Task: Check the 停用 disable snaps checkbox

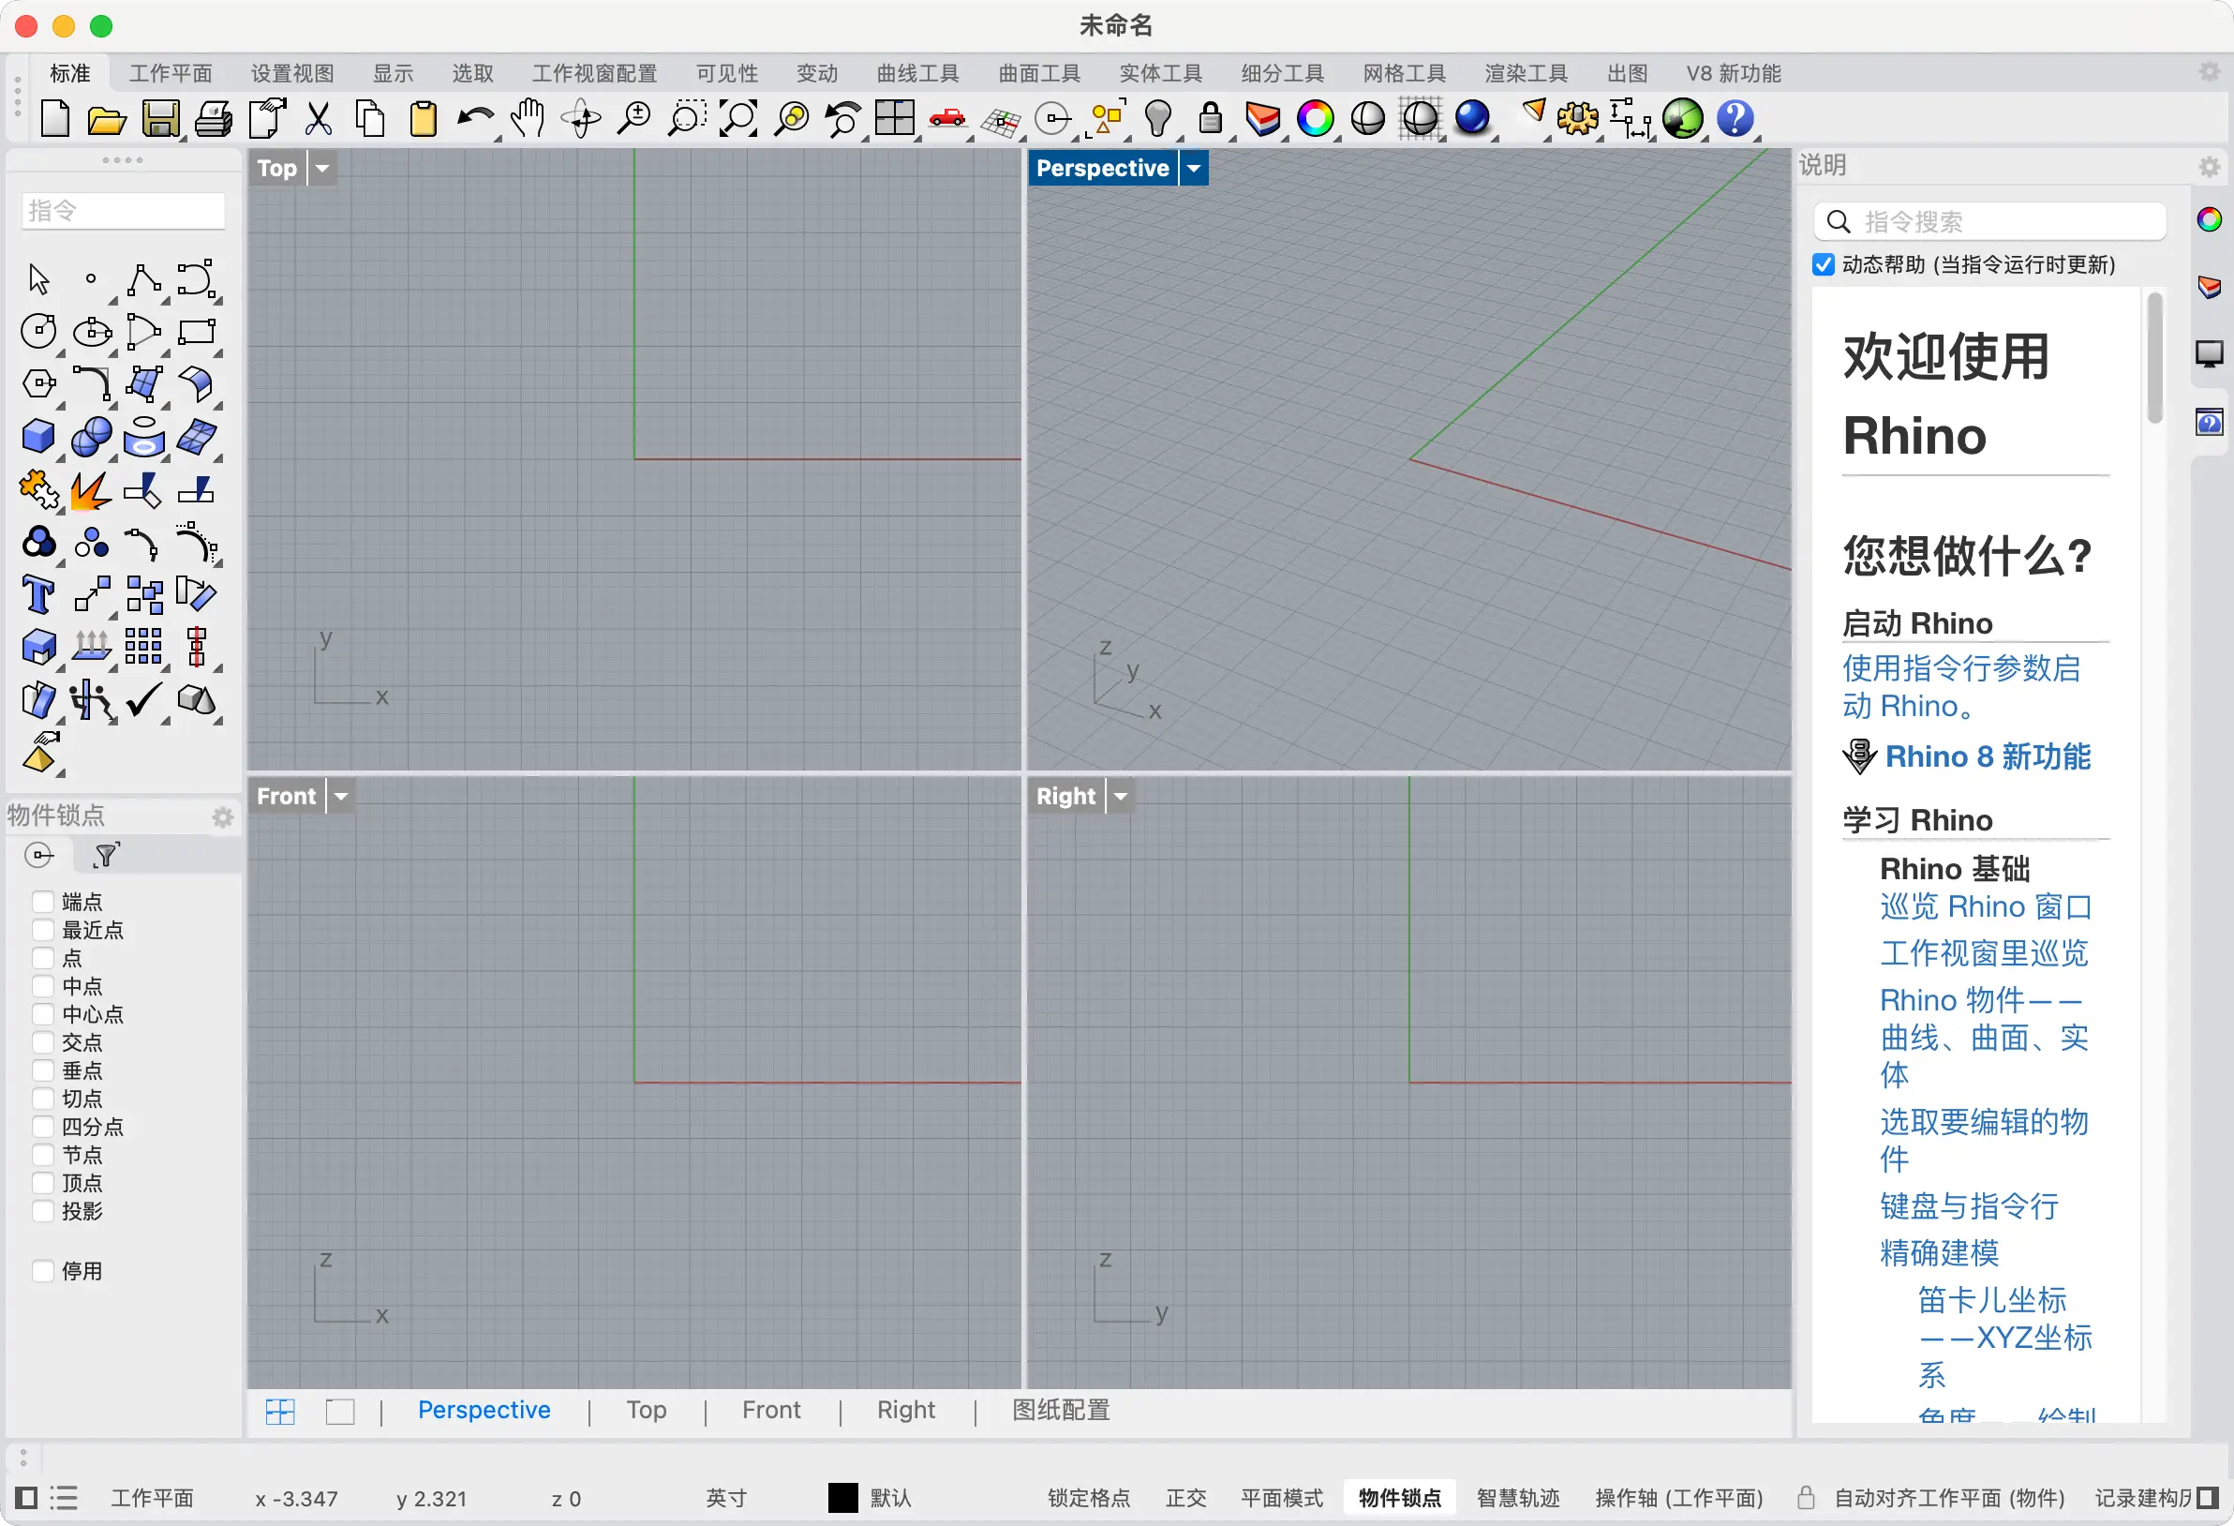Action: pos(42,1271)
